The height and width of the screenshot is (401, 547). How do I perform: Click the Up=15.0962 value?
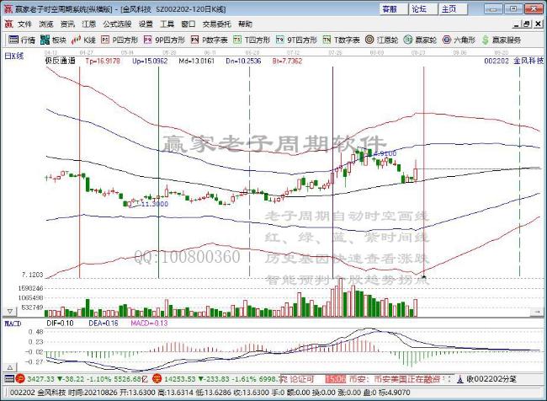pyautogui.click(x=150, y=61)
